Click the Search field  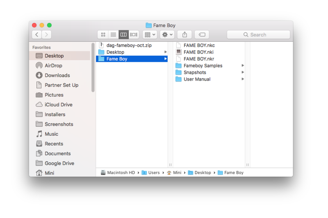258,35
